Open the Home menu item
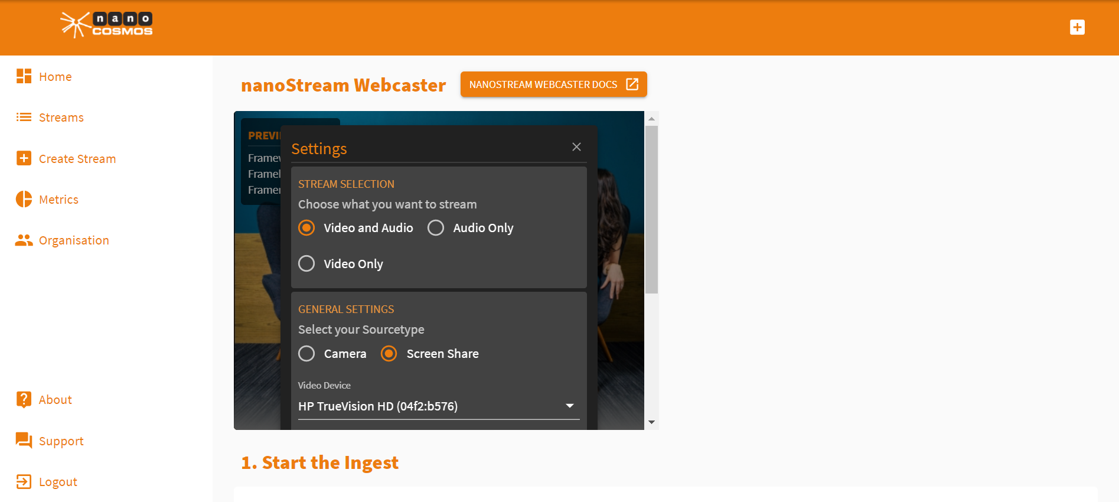This screenshot has width=1119, height=502. point(56,76)
